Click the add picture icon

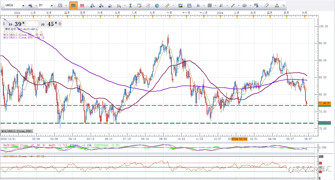click(x=180, y=5)
